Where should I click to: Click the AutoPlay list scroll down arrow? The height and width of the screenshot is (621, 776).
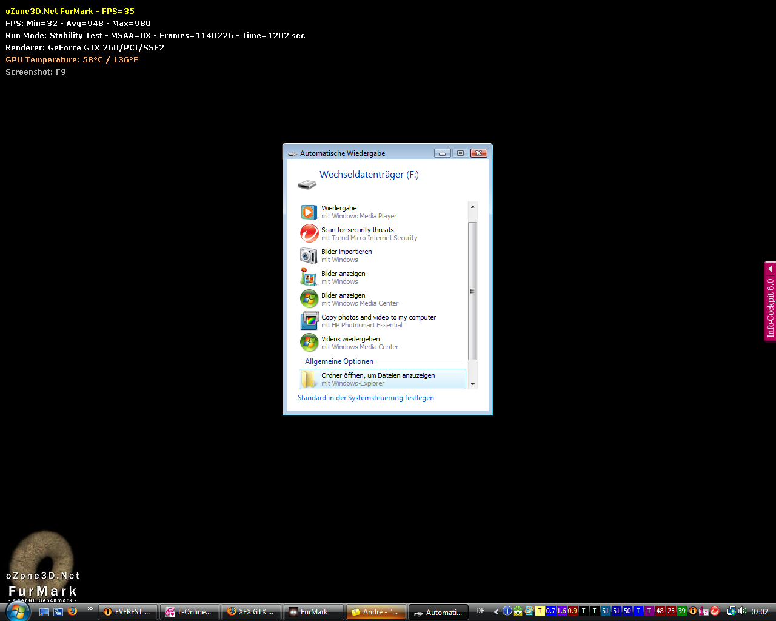[x=473, y=384]
